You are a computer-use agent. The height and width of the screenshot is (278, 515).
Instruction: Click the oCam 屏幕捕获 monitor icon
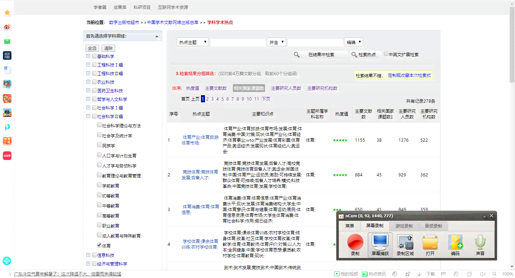coord(380,242)
